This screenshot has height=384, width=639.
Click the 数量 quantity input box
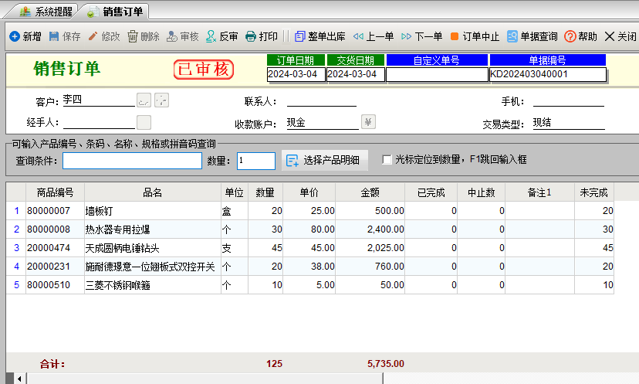(255, 161)
